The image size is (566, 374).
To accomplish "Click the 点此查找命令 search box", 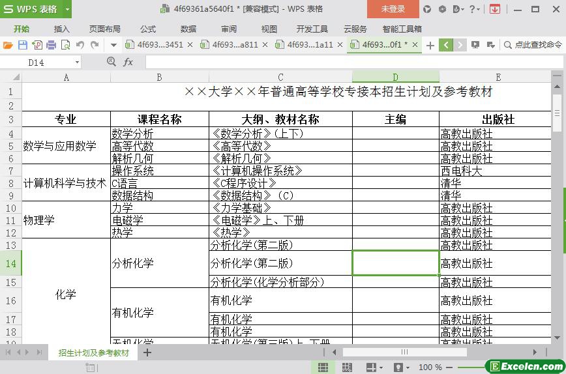I will click(x=533, y=45).
